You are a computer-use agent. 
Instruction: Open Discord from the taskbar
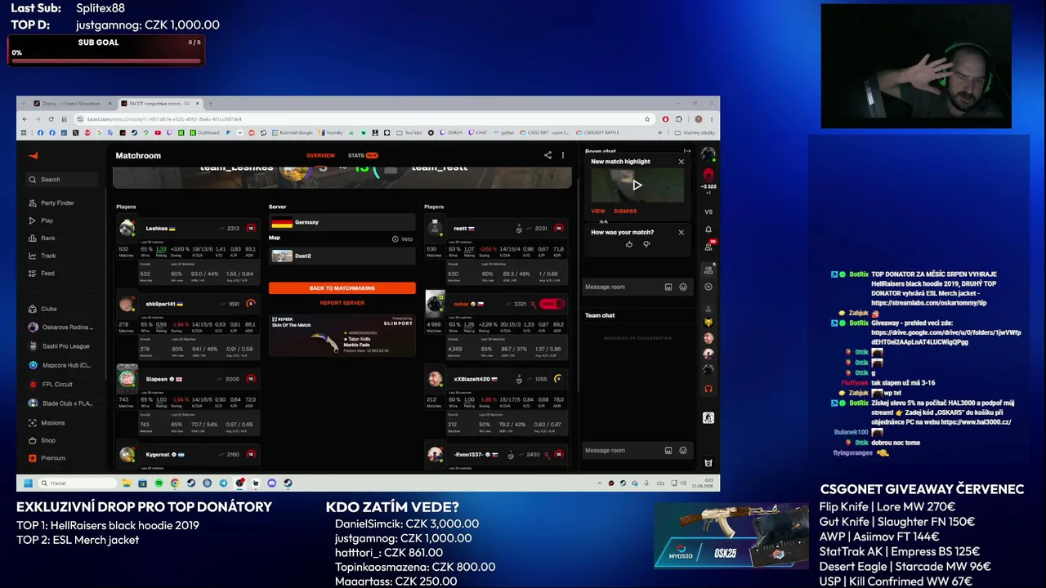pos(272,483)
